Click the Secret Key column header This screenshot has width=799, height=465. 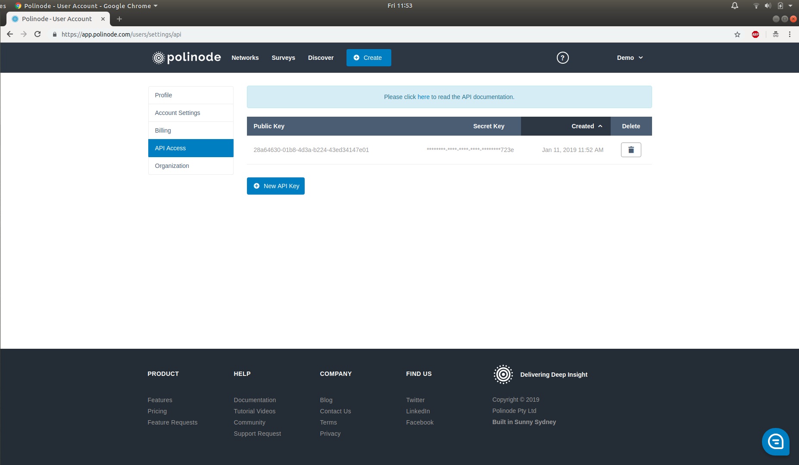tap(488, 126)
